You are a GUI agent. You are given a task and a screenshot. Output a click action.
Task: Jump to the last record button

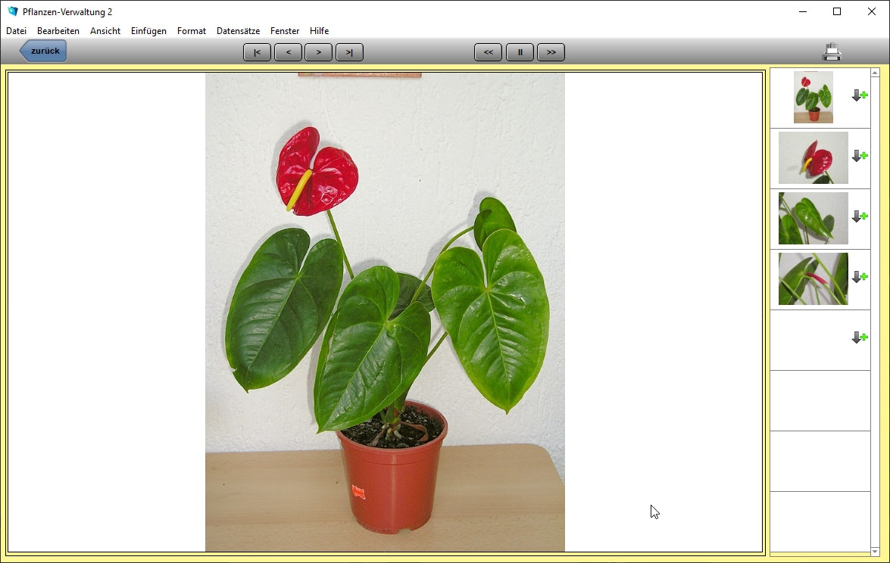349,52
